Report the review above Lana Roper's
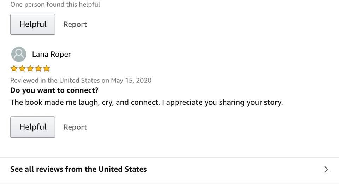Image resolution: width=339 pixels, height=190 pixels. pos(75,24)
